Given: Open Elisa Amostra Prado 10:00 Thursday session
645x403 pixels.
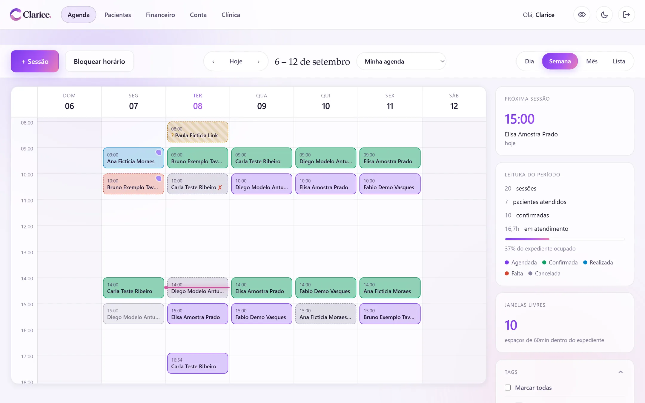Looking at the screenshot, I should coord(326,184).
